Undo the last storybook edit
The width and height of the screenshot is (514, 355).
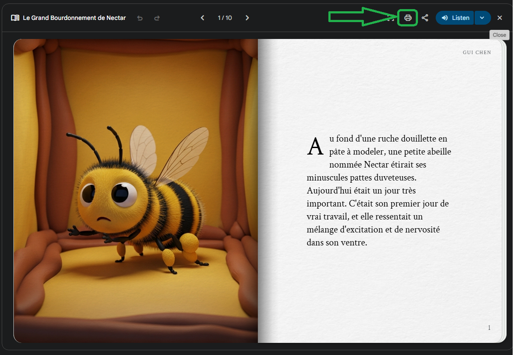(140, 18)
